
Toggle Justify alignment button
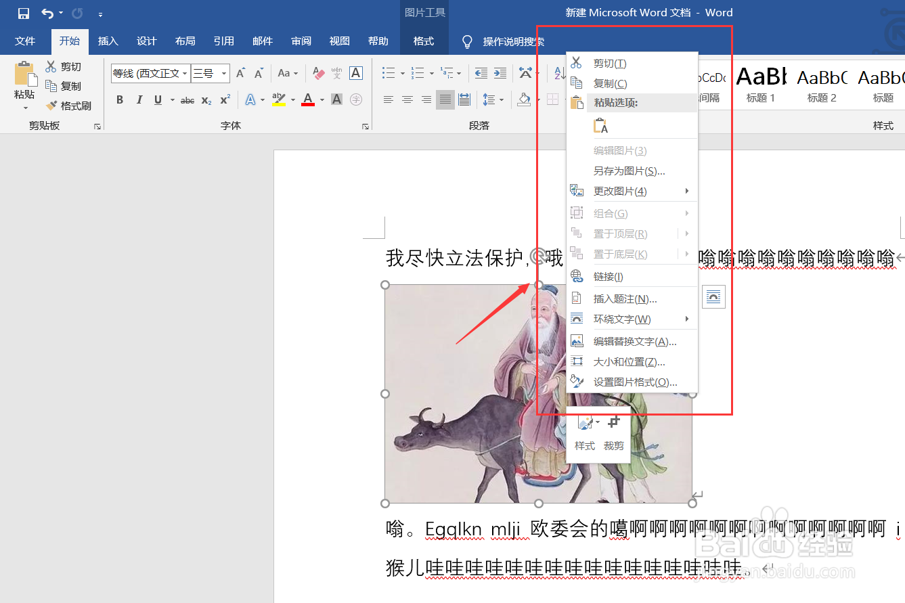pos(445,100)
